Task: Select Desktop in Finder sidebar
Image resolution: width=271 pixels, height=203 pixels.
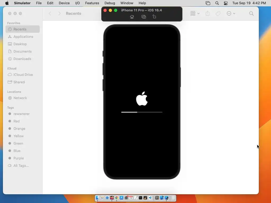Action: click(22, 44)
